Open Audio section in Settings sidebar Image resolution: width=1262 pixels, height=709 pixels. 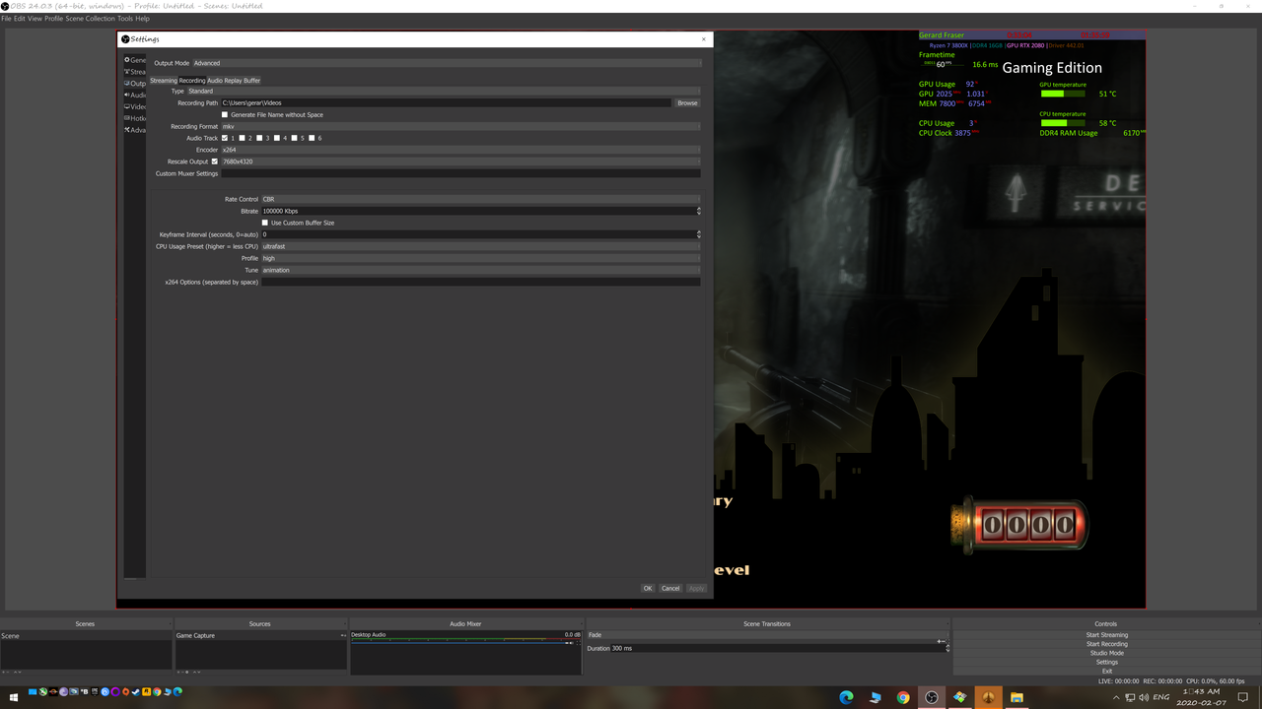[x=135, y=96]
